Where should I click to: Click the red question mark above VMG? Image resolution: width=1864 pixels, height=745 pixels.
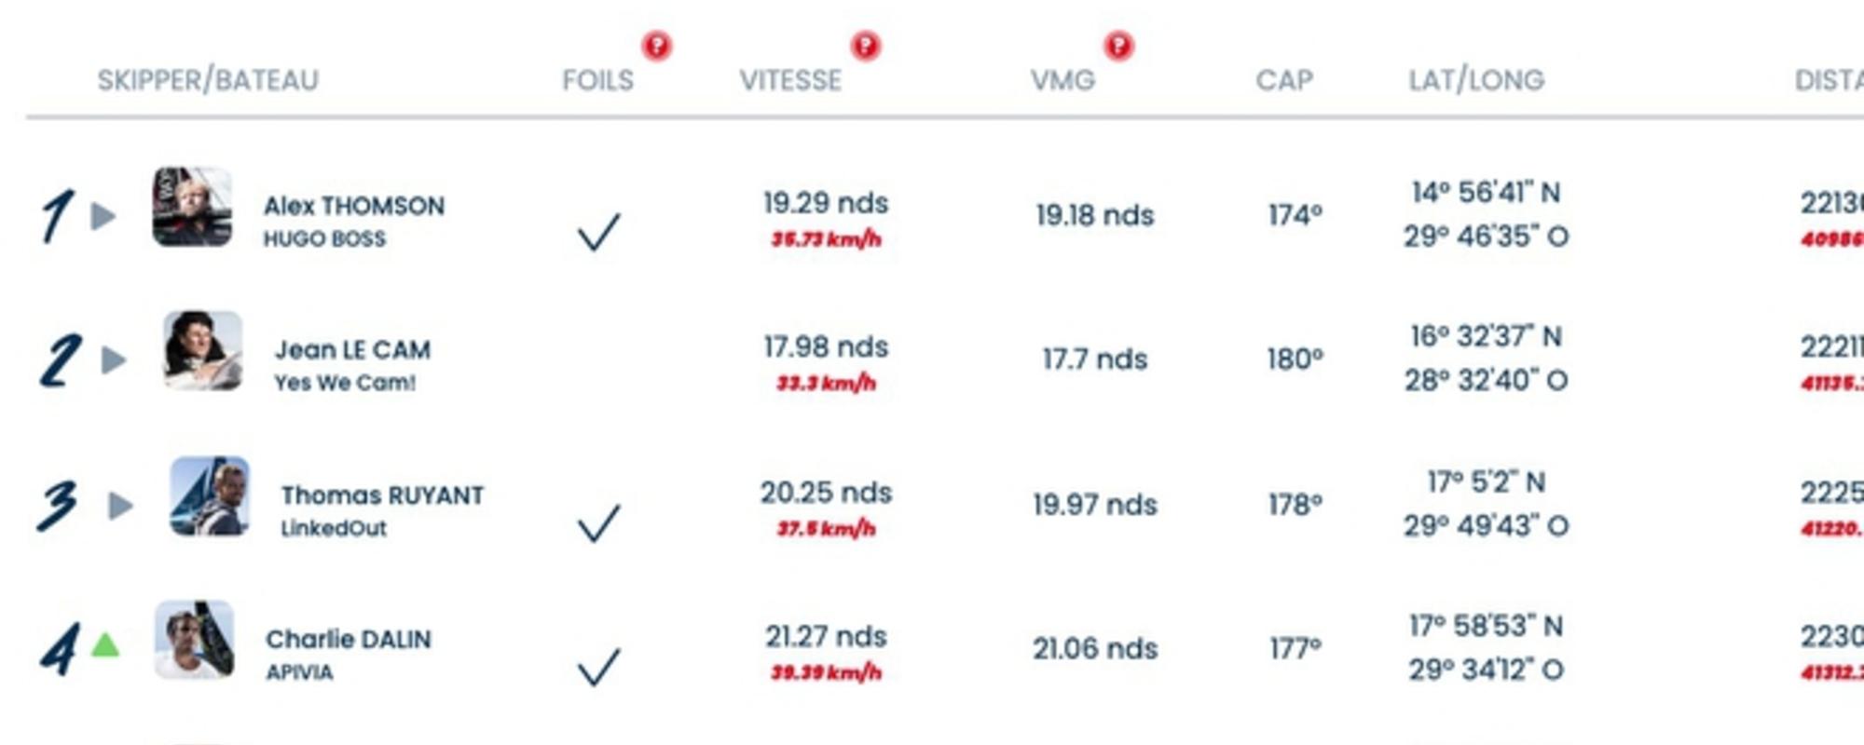pyautogui.click(x=1118, y=45)
